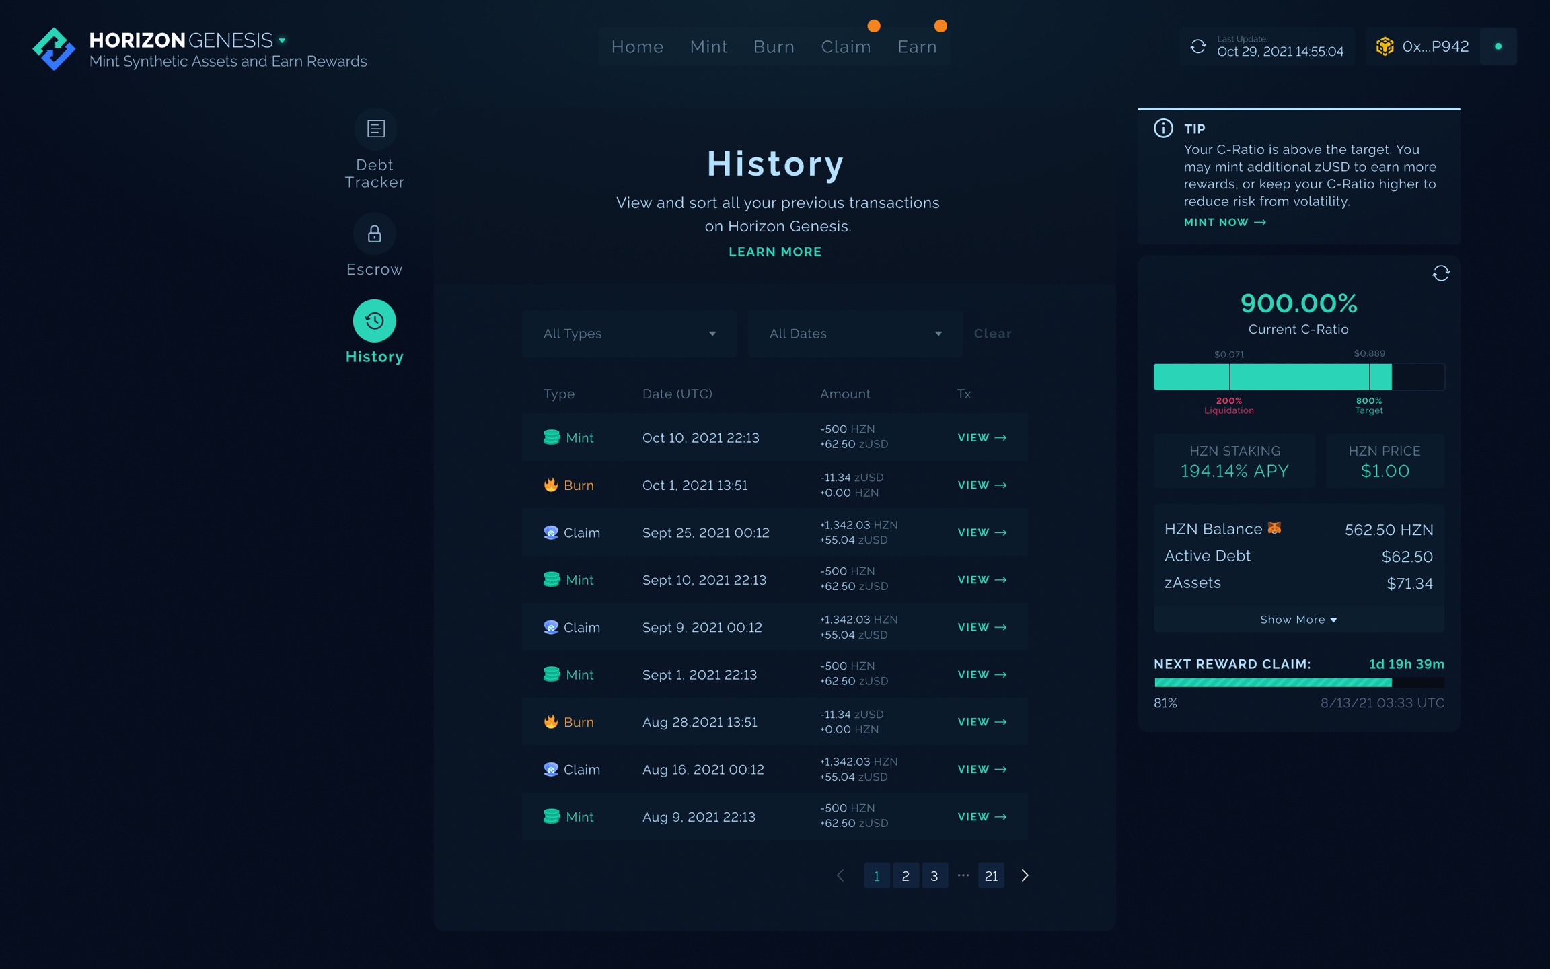Click the refresh icon beside Last Update
This screenshot has width=1550, height=969.
(1198, 46)
